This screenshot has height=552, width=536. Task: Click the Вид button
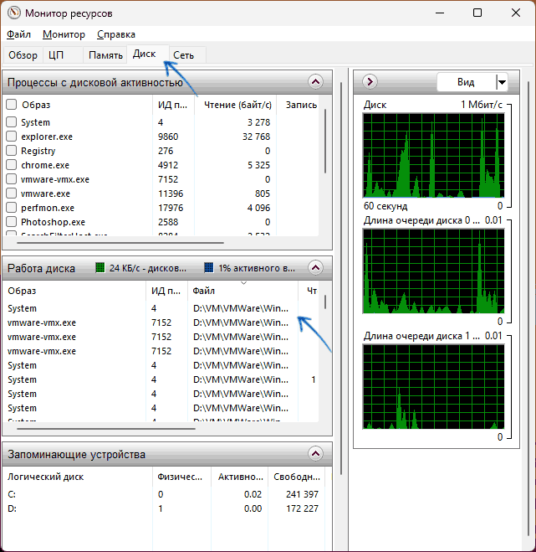point(466,82)
